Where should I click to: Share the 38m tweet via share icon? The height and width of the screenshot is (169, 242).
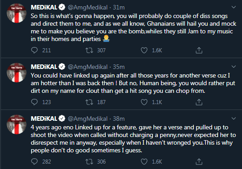[199, 162]
